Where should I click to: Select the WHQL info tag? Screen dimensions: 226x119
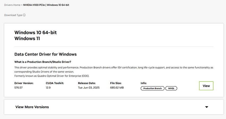(x=171, y=88)
